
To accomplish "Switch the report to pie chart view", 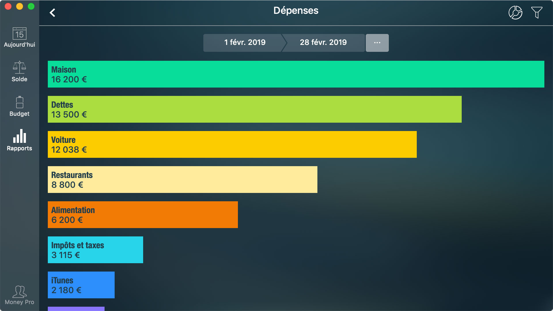I will [x=515, y=12].
